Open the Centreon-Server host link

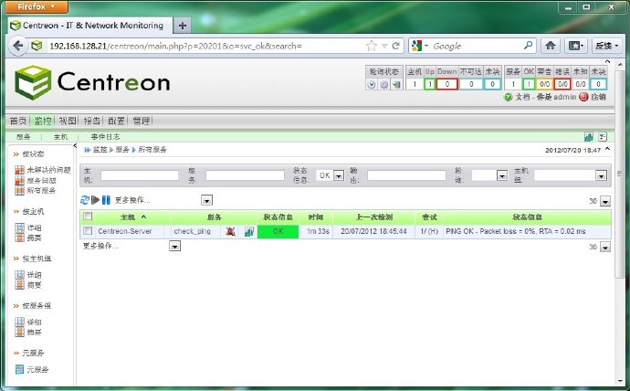pos(124,231)
